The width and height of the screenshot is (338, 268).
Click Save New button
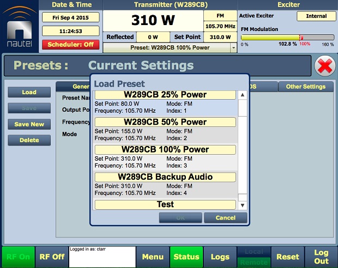pyautogui.click(x=29, y=124)
